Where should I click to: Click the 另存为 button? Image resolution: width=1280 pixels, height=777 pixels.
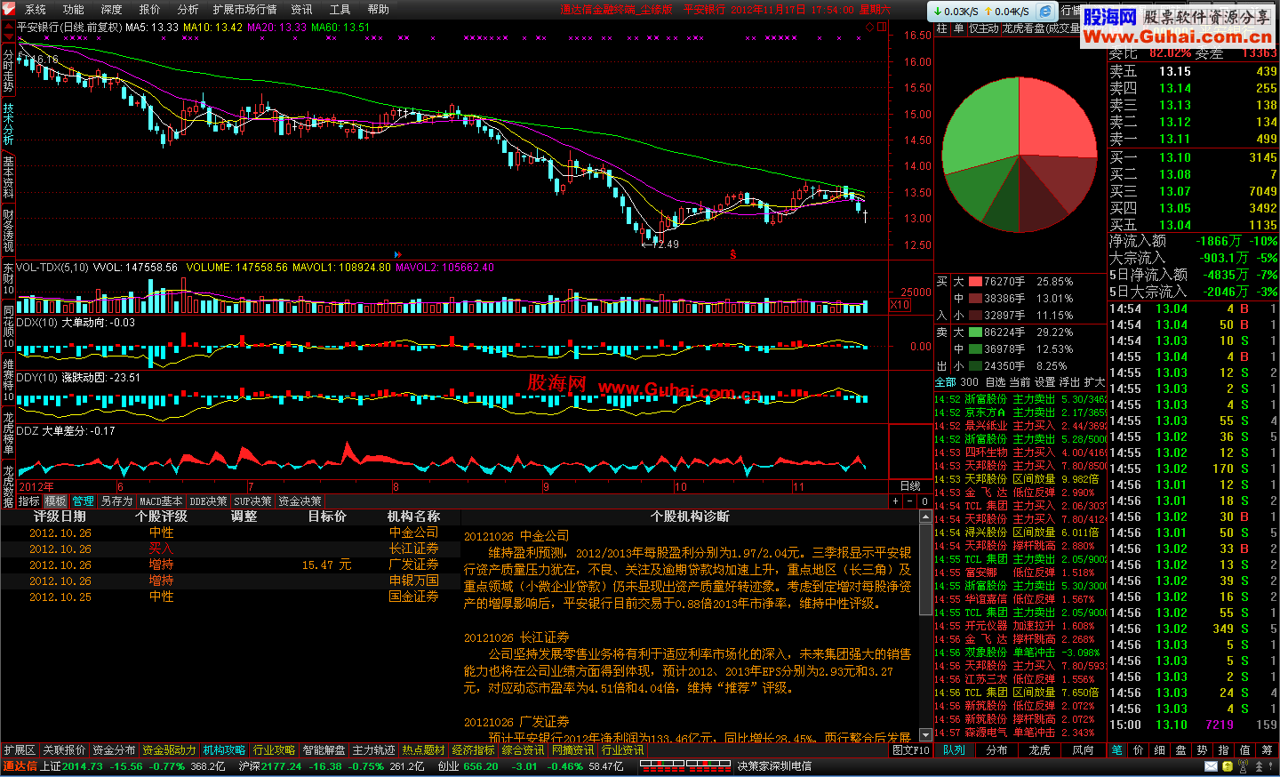pyautogui.click(x=116, y=501)
